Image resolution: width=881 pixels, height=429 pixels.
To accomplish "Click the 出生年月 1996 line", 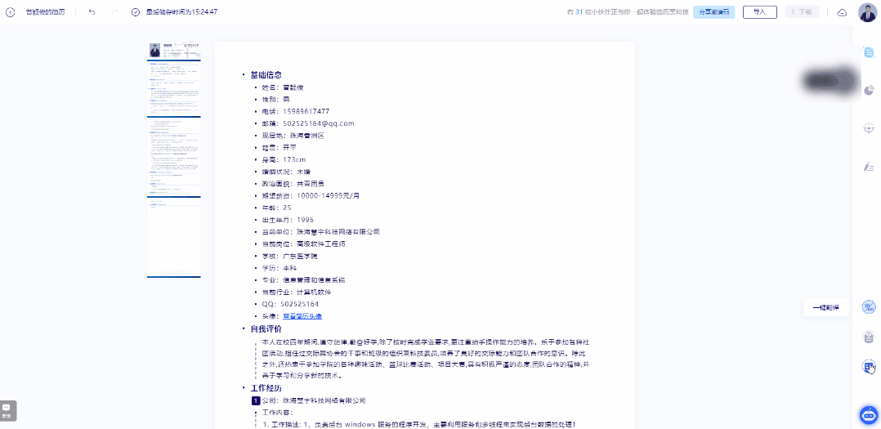I will tap(288, 220).
